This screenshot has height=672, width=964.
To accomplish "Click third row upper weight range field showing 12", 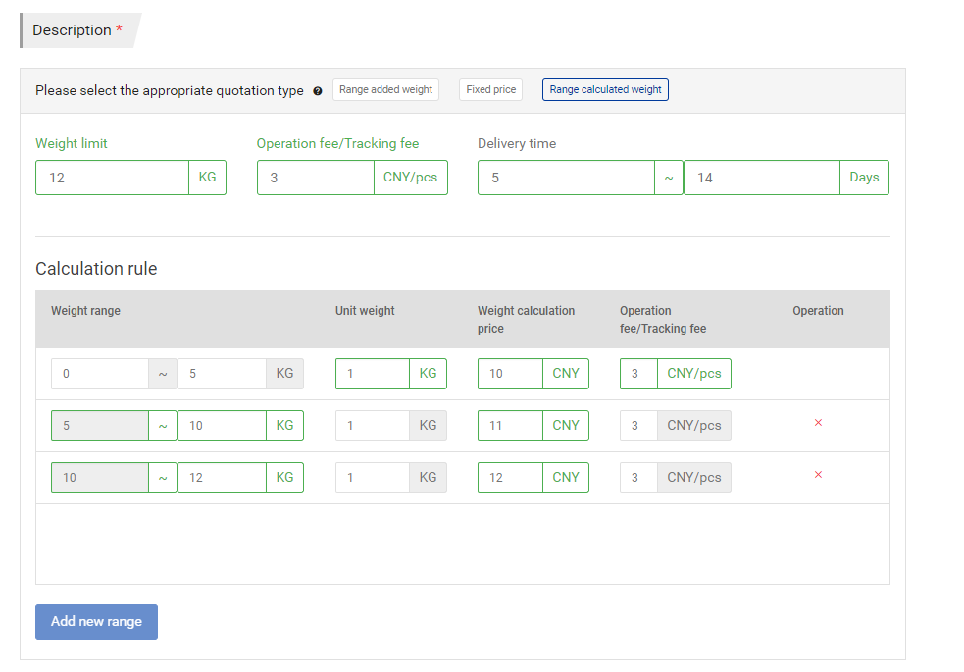I will click(222, 478).
